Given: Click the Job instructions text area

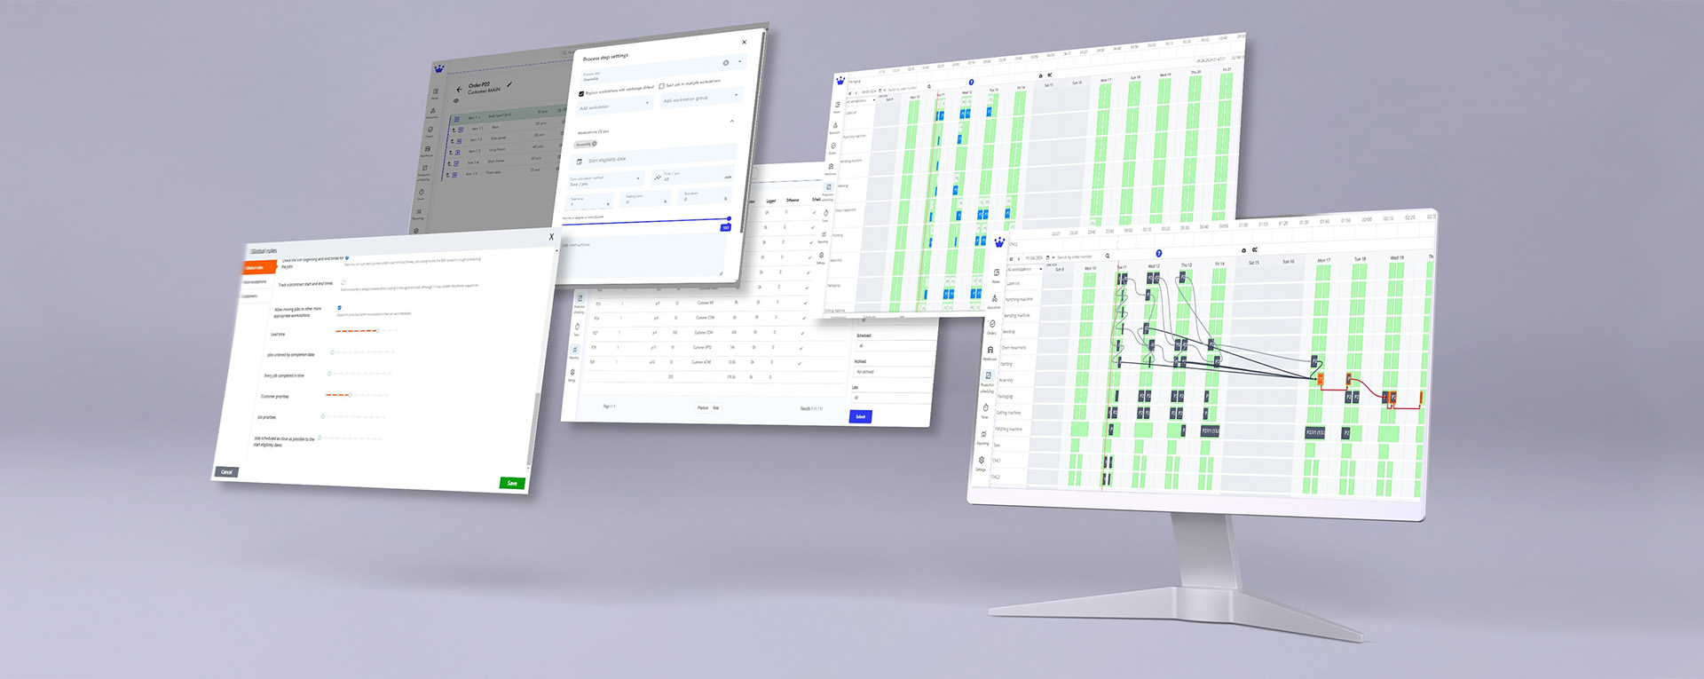Looking at the screenshot, I should (x=644, y=257).
